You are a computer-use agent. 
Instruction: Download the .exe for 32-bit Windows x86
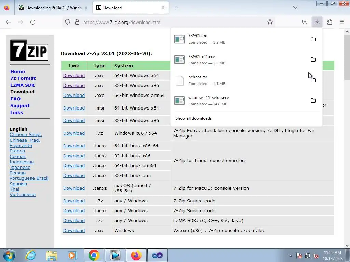pyautogui.click(x=74, y=85)
